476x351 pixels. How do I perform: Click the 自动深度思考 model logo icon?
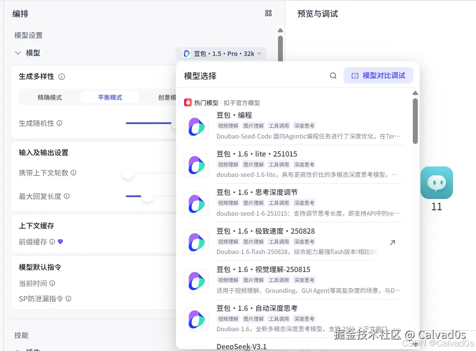(x=196, y=319)
